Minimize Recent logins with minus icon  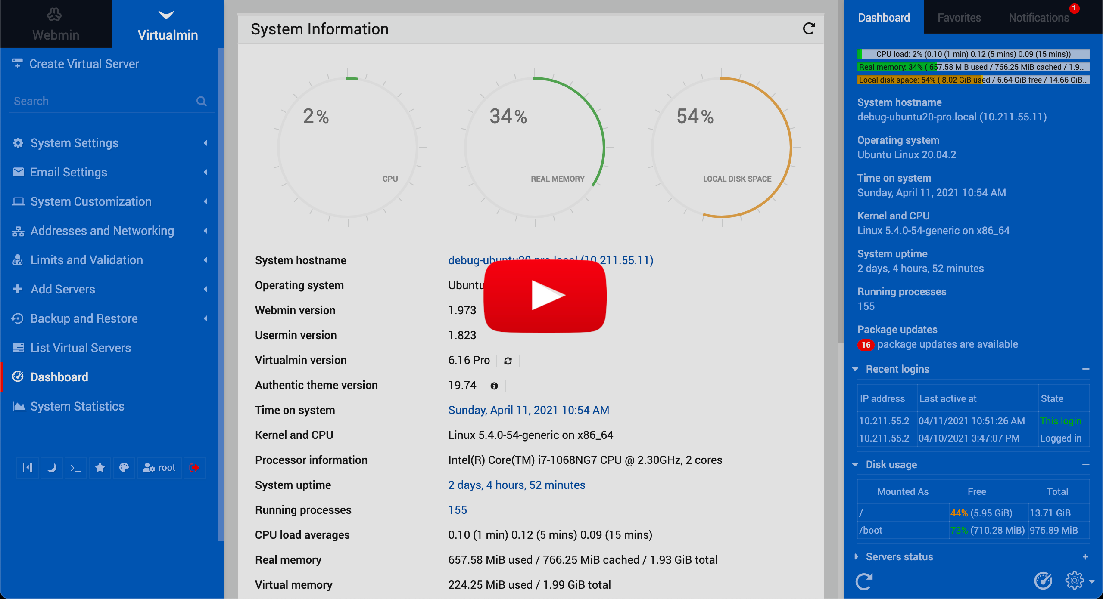coord(1085,369)
